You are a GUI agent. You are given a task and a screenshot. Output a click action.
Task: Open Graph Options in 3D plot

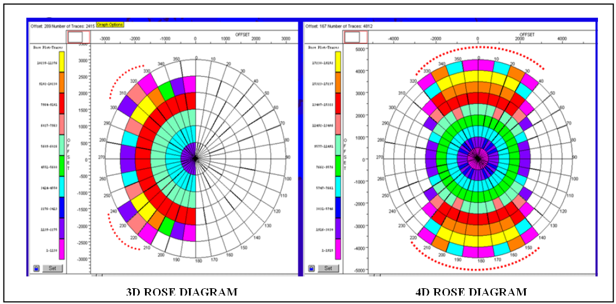tap(110, 25)
